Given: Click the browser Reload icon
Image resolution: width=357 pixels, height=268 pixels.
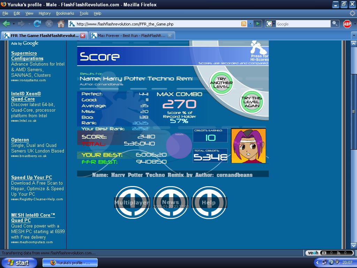Looking at the screenshot, I should [x=37, y=24].
